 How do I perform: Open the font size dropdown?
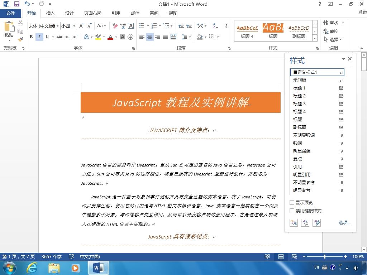point(74,26)
